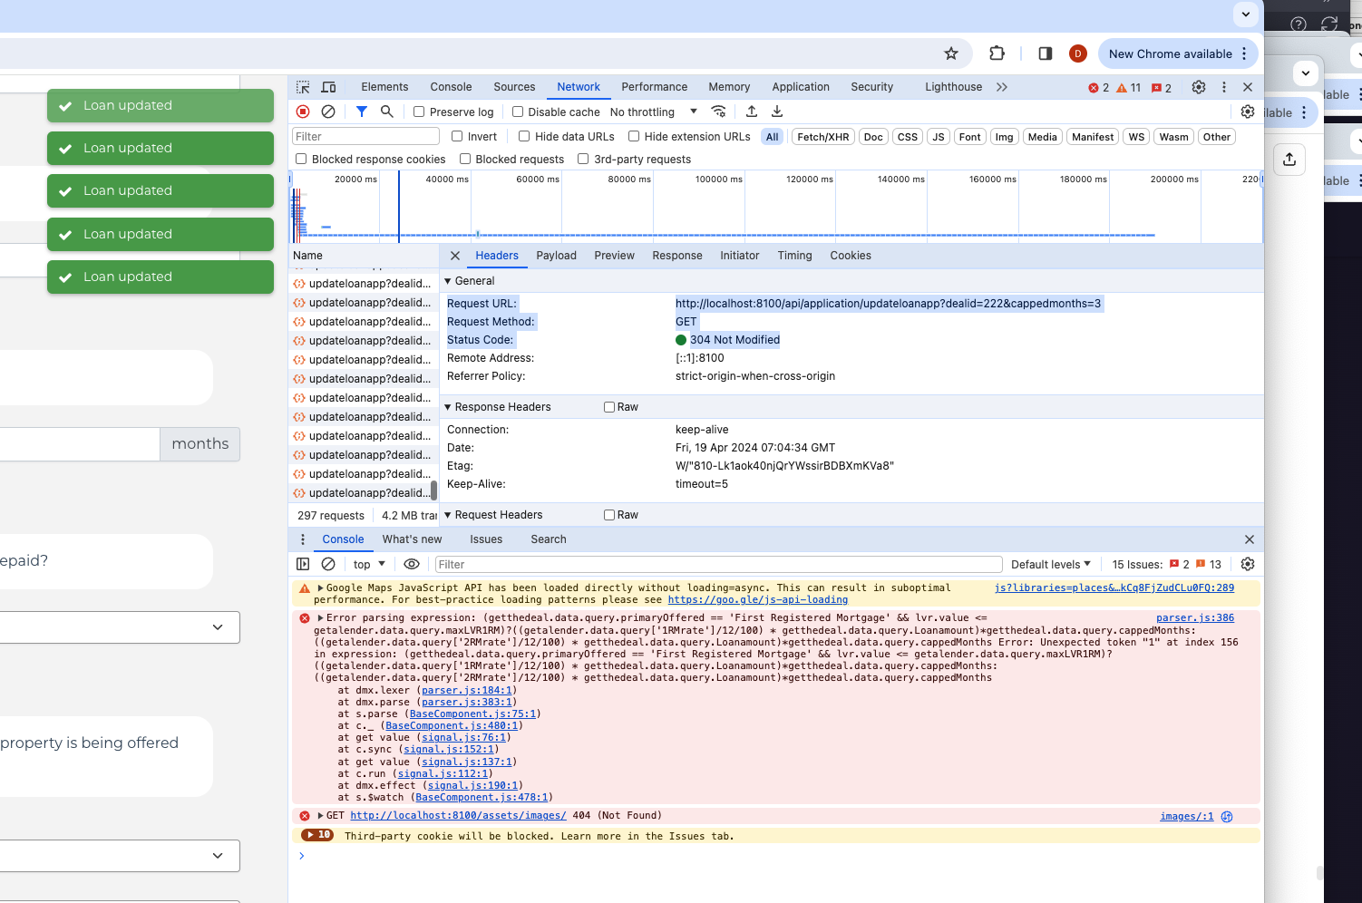This screenshot has height=903, width=1362.
Task: Filter requests by Fetch/XHR
Action: 822,137
